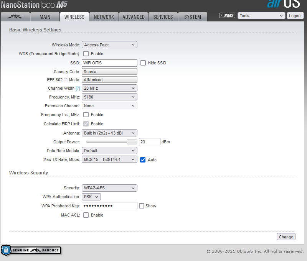Open the Security type dropdown
The image size is (307, 261).
point(109,188)
